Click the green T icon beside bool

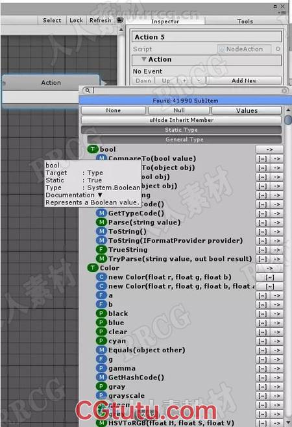click(x=93, y=149)
